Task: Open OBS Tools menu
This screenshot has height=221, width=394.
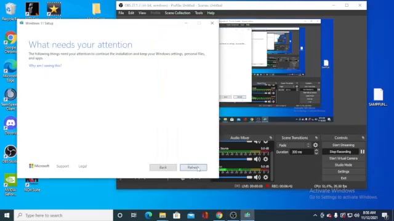Action: coord(199,13)
